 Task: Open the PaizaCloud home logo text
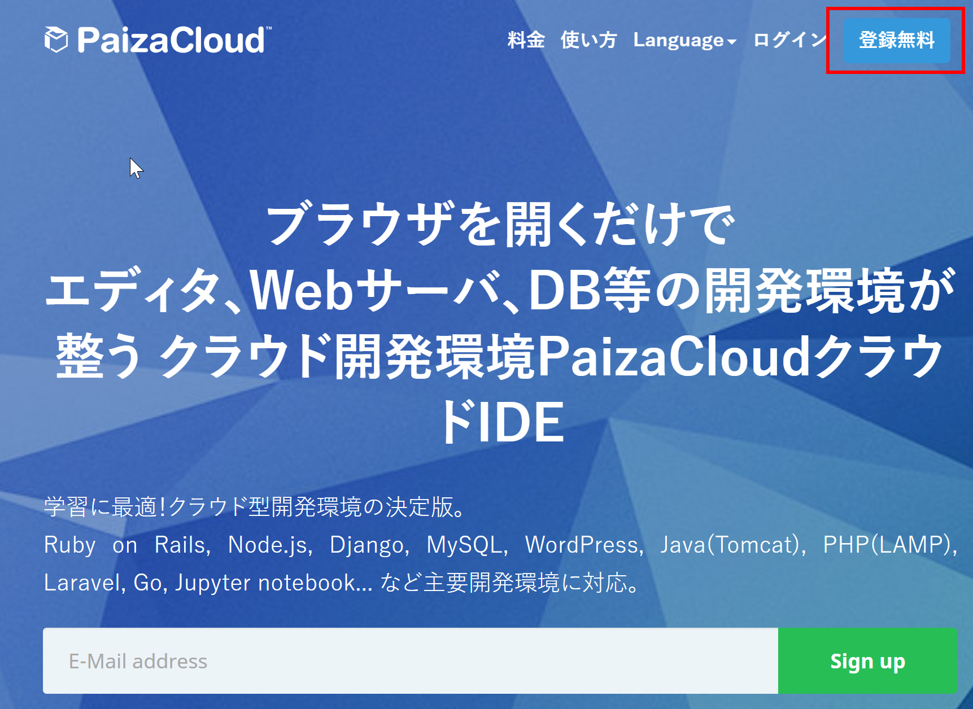[x=174, y=40]
